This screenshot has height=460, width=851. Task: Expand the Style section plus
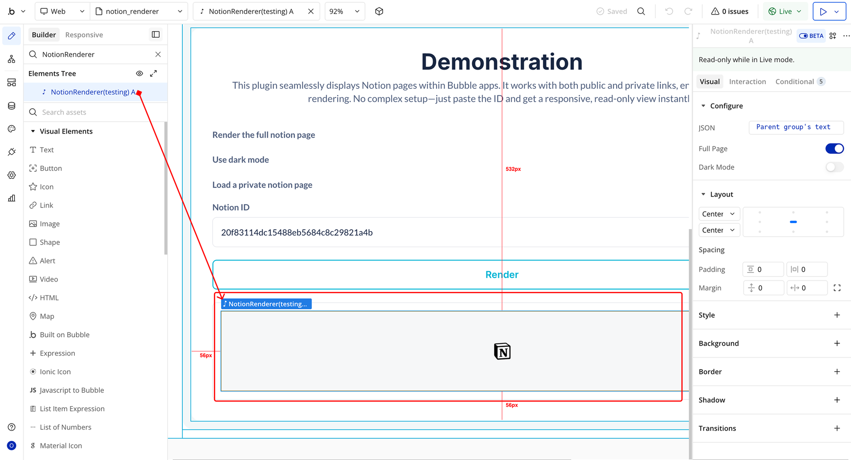pyautogui.click(x=837, y=315)
